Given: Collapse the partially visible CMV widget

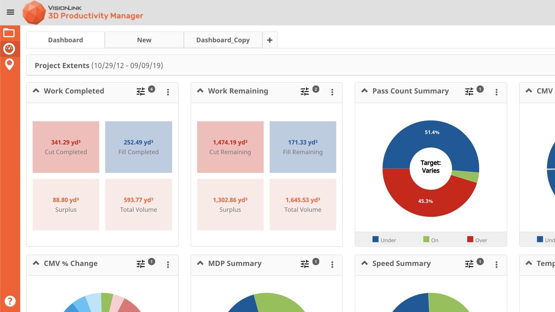Looking at the screenshot, I should point(529,91).
